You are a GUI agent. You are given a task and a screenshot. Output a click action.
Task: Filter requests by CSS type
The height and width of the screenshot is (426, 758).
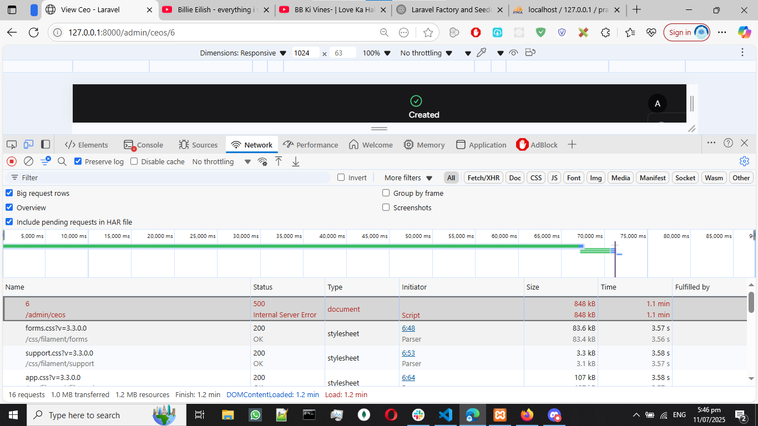[x=536, y=177]
